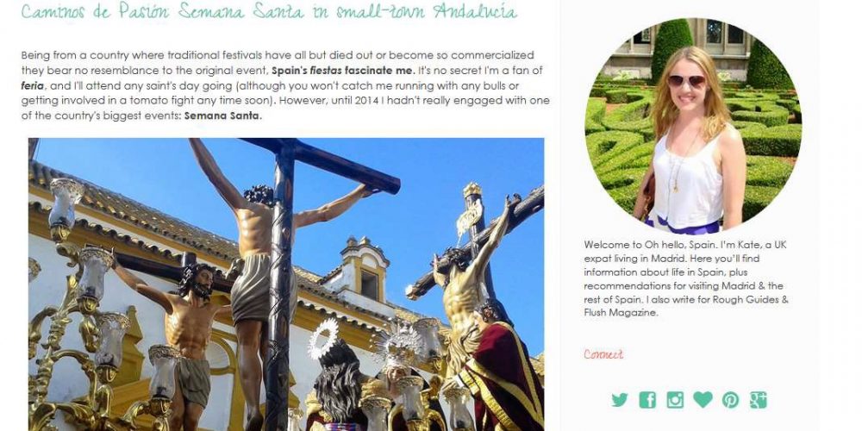Click the Caminos de Pasión post title
Viewport: 862px width, 431px height.
point(269,11)
